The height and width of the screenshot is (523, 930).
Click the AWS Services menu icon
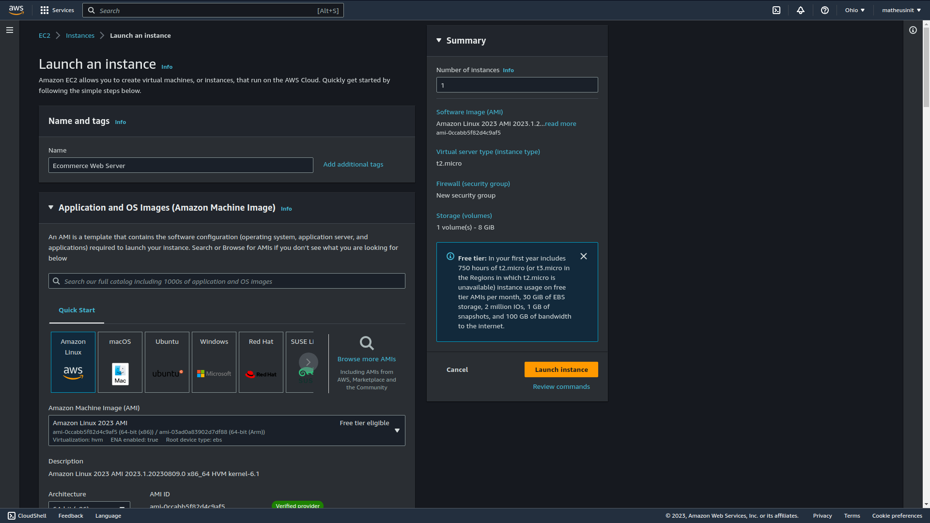[x=45, y=10]
